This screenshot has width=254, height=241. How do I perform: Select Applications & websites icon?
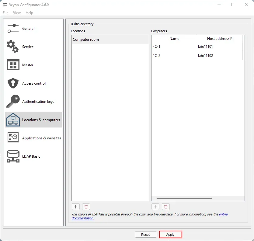click(x=13, y=138)
